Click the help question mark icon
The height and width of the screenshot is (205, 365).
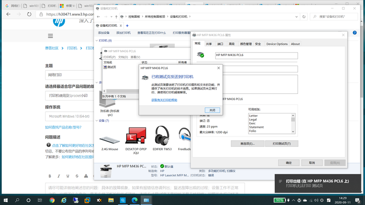(355, 33)
